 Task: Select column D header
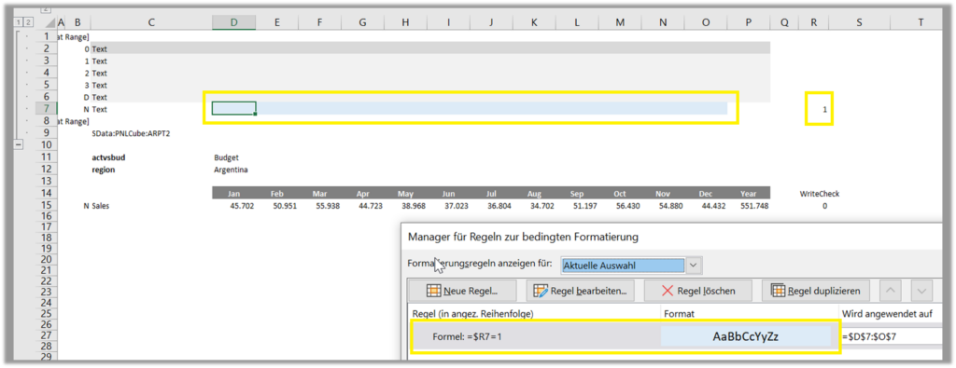point(233,22)
